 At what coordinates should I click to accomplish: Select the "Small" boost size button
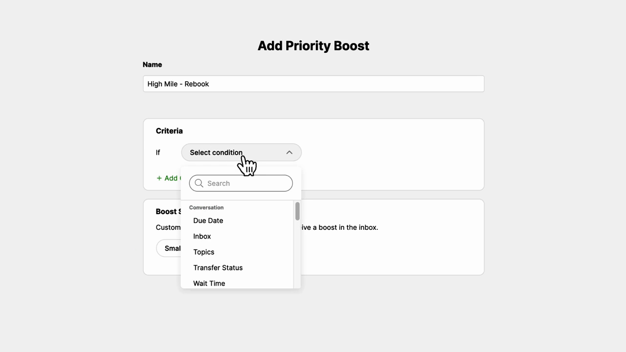pyautogui.click(x=171, y=248)
